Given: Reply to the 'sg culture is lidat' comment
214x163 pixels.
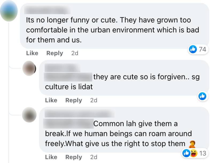Looking at the screenshot, I should [x=74, y=100].
